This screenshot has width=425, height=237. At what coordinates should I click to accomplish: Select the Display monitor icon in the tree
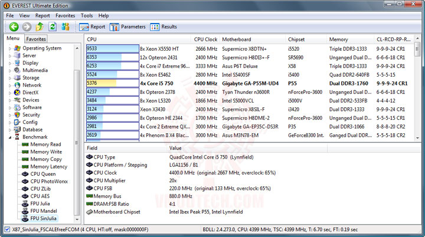tap(17, 63)
